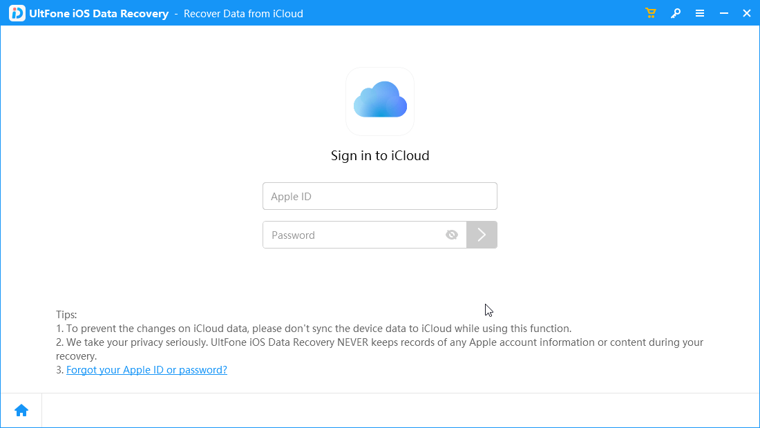
Task: Click inside the Password input field
Action: point(352,235)
